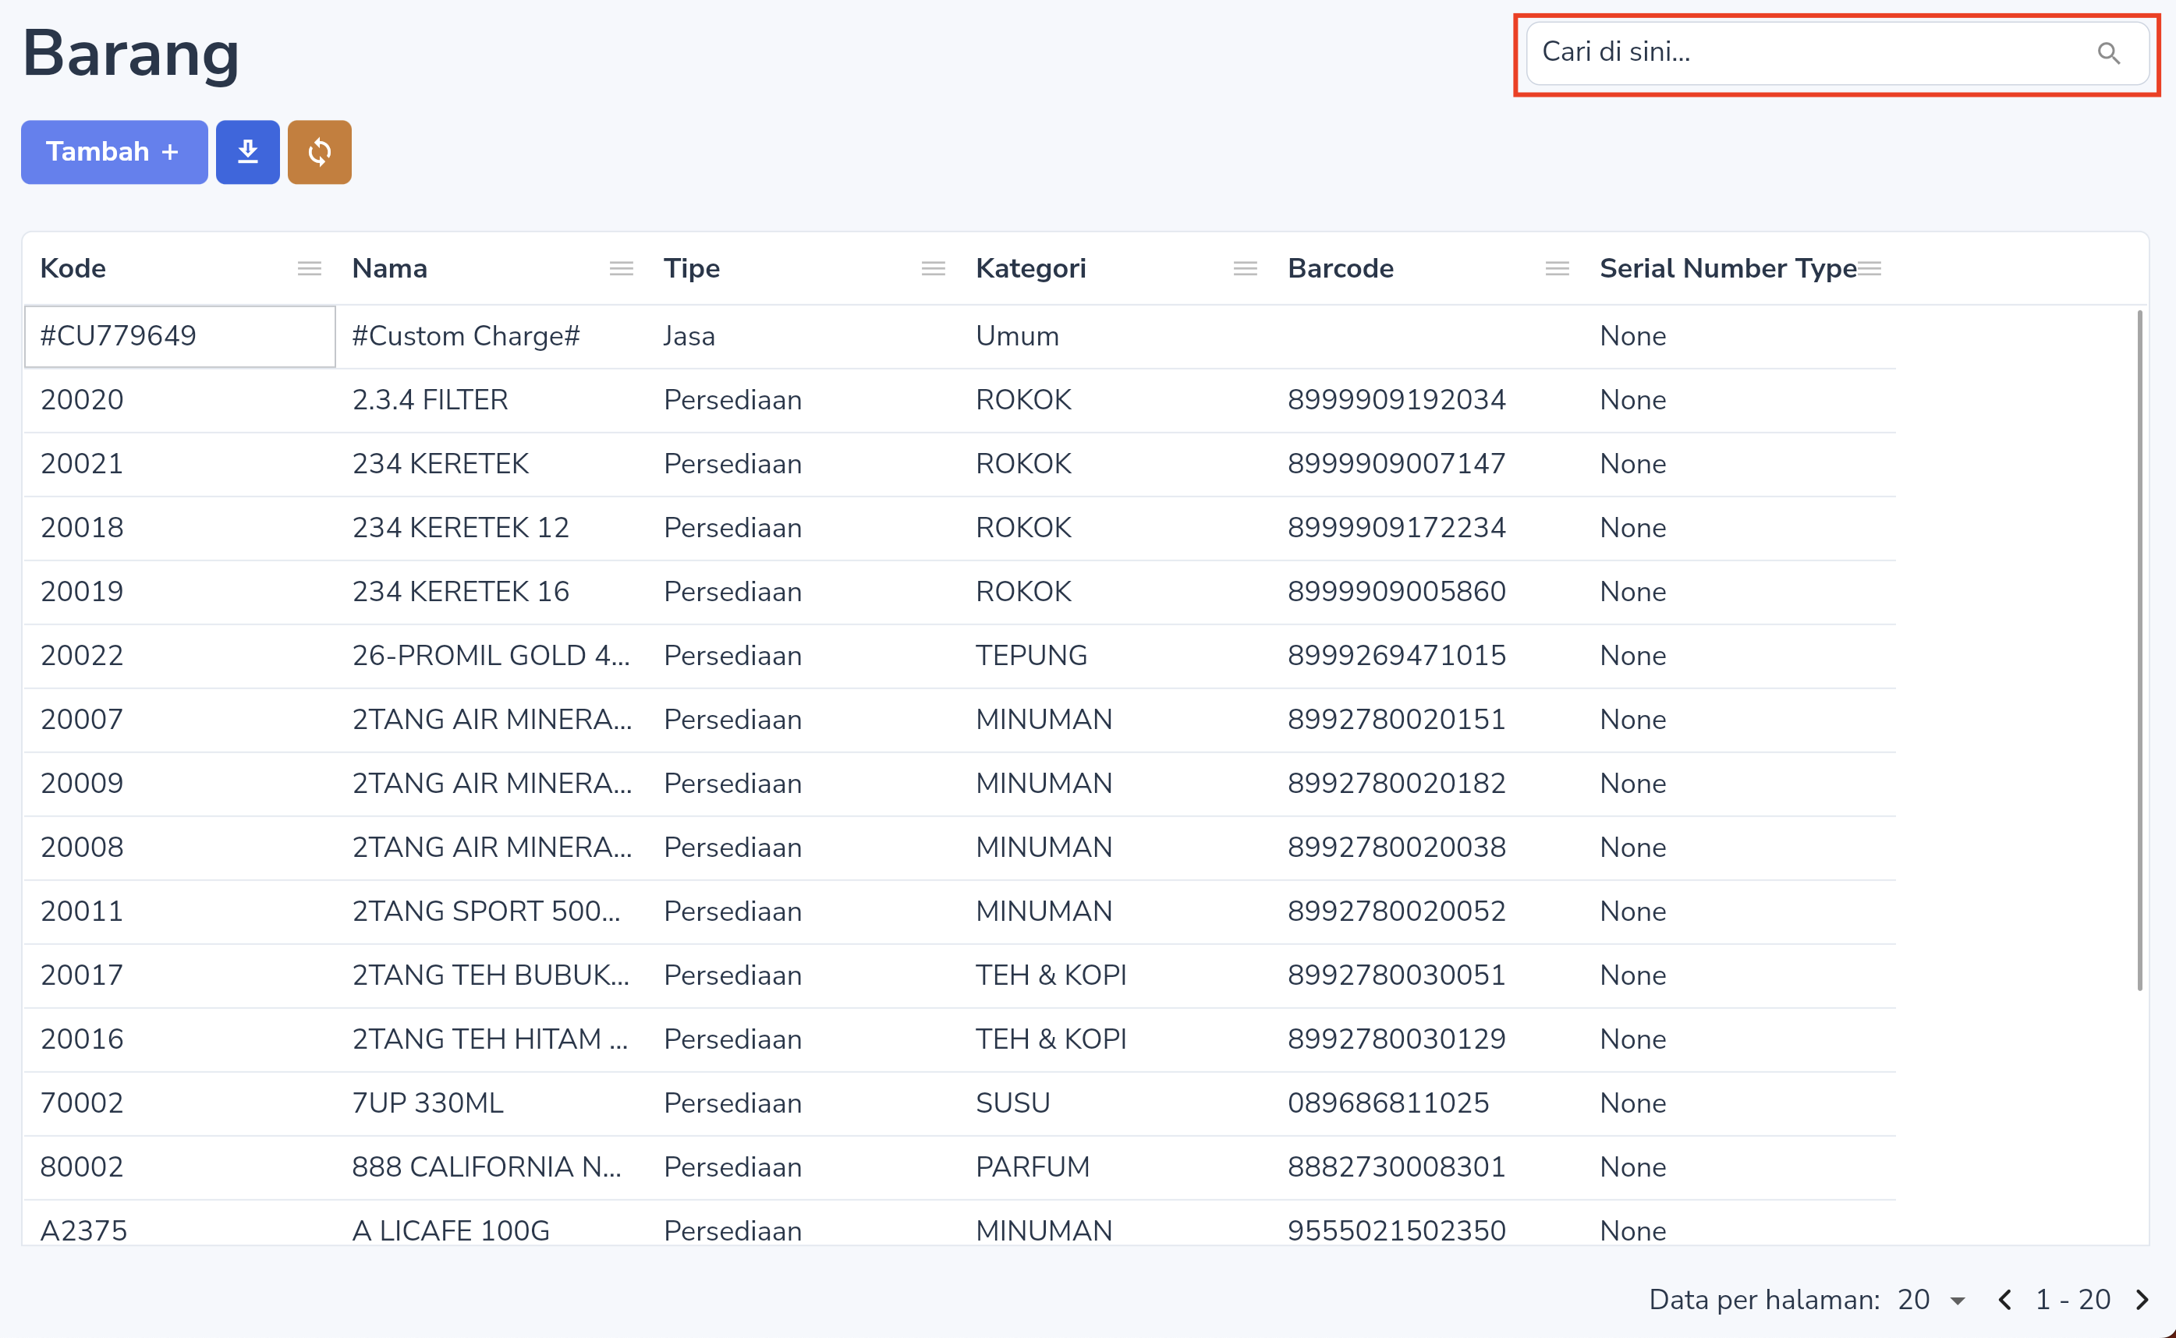Select the 7UP 330ML item
2176x1338 pixels.
427,1103
